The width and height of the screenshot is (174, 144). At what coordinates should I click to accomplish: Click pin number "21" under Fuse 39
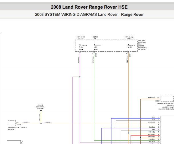(x=79, y=54)
